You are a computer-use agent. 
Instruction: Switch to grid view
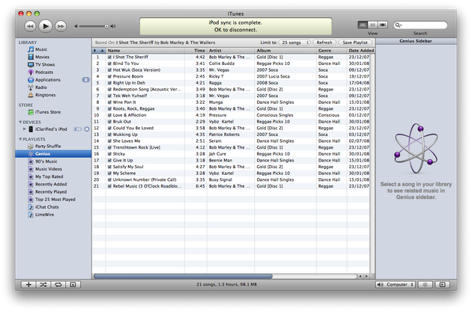374,25
